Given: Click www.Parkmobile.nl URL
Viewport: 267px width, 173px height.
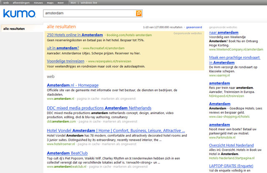Looking at the screenshot, I should [x=222, y=137].
